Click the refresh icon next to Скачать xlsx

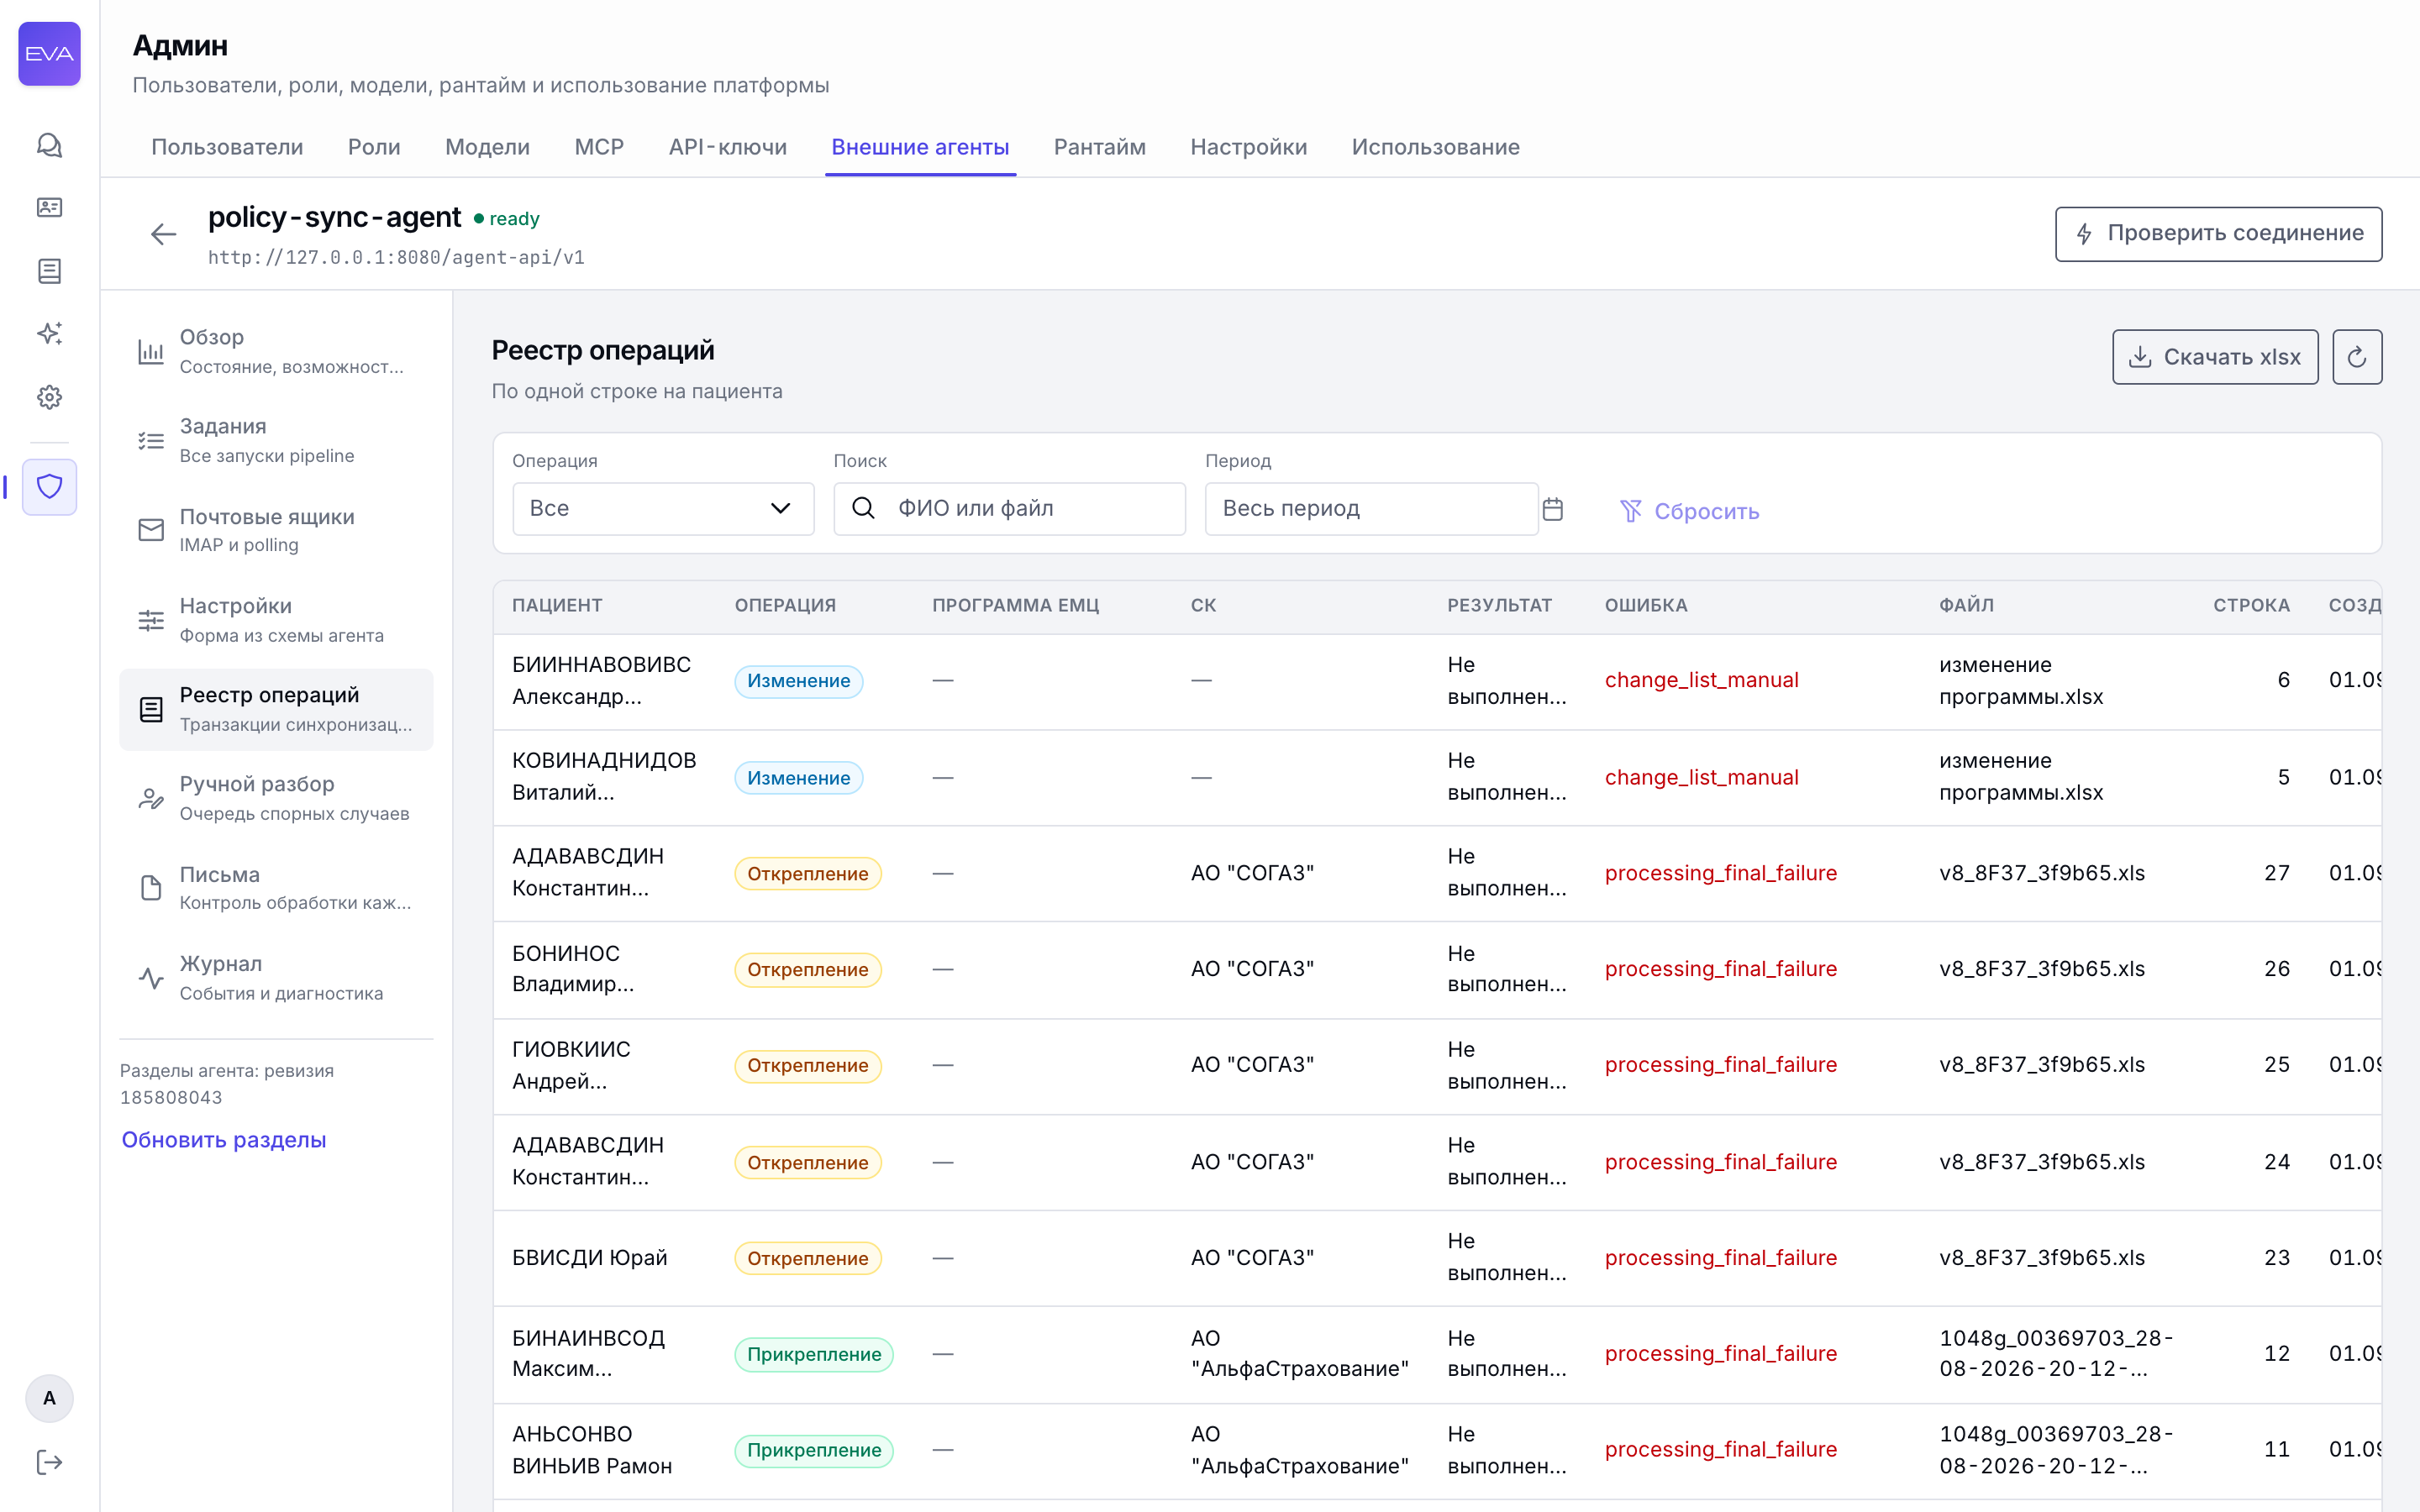[2357, 357]
